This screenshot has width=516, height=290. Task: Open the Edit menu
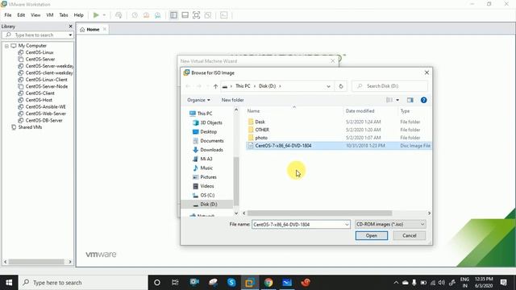[21, 15]
